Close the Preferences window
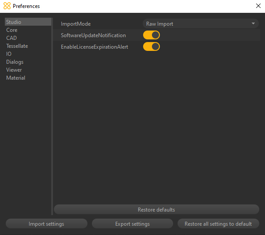This screenshot has height=235, width=265. 258,6
